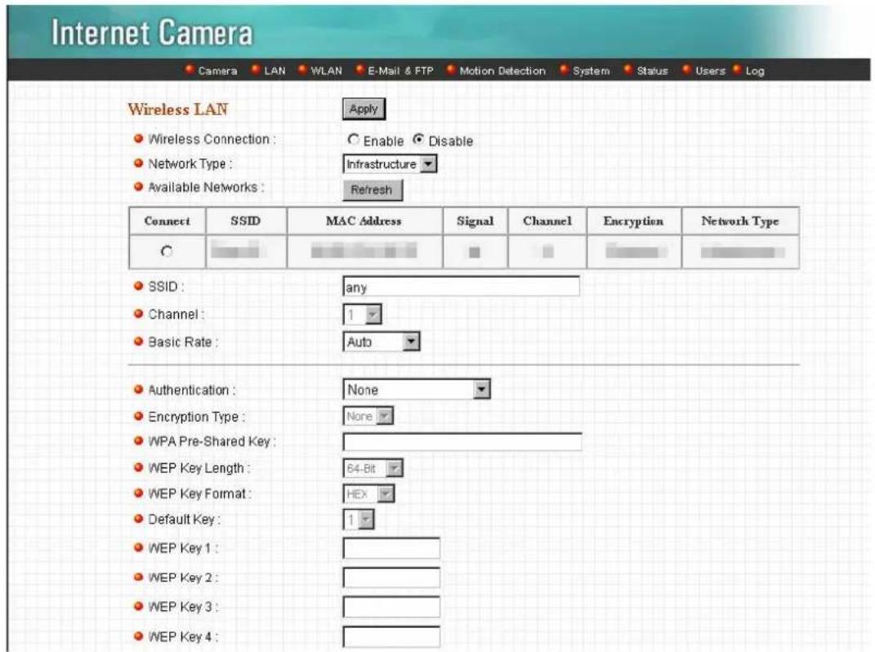The width and height of the screenshot is (875, 652).
Task: Open the Motion Detection page
Action: [502, 71]
